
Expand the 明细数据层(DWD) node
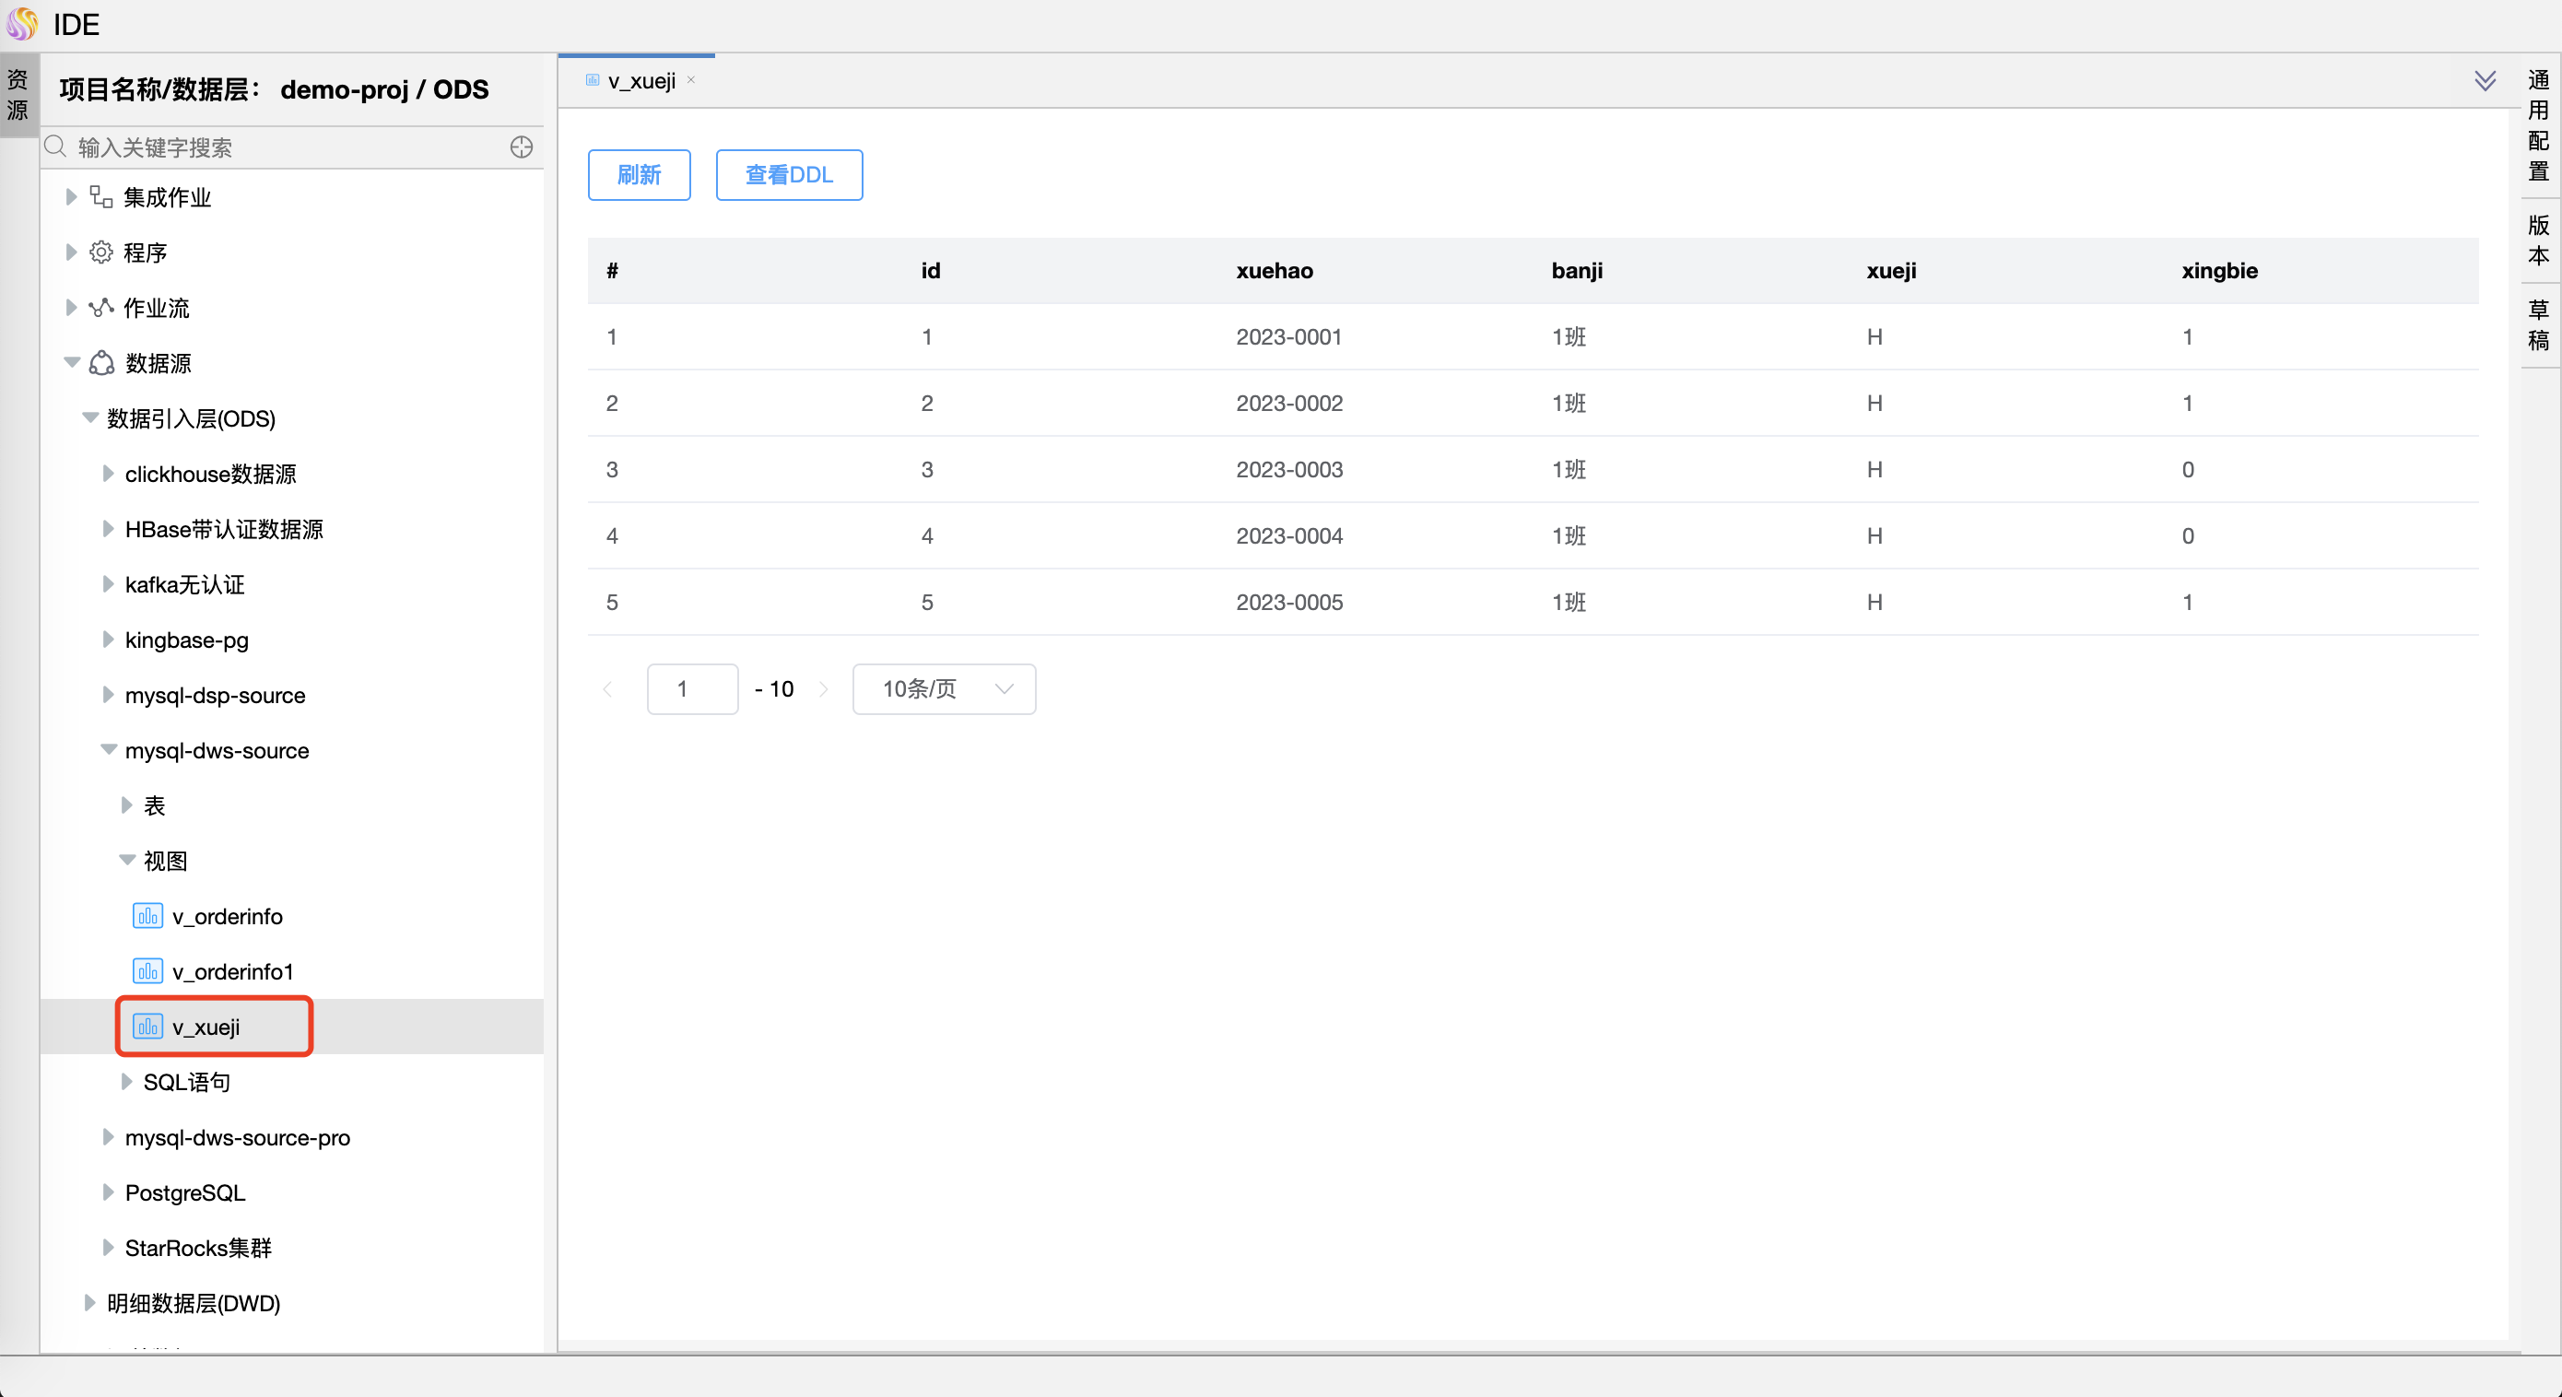89,1302
